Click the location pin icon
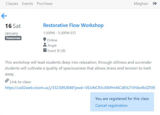This screenshot has height=115, width=160. 45,40
